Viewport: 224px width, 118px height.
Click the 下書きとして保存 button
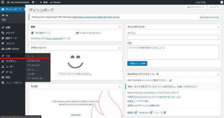(137, 63)
